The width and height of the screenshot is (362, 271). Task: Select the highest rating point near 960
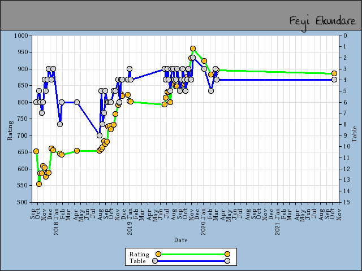pos(193,49)
